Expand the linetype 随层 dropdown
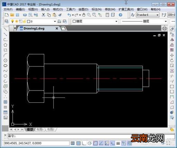177x148 pixels. pos(144,21)
